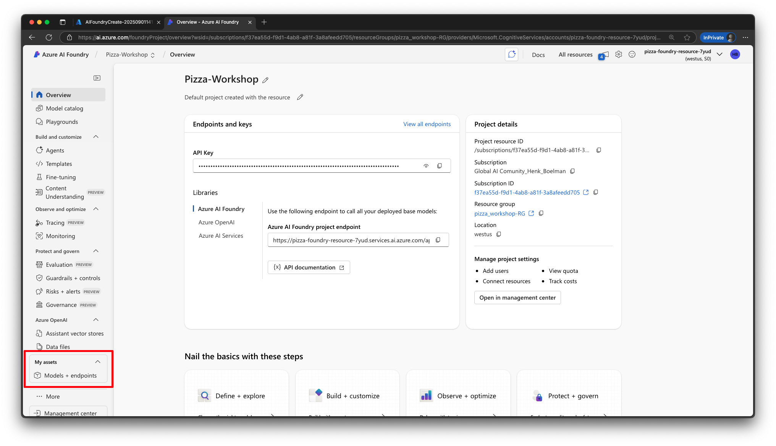This screenshot has height=446, width=776.
Task: Collapse the My assets section
Action: (x=98, y=362)
